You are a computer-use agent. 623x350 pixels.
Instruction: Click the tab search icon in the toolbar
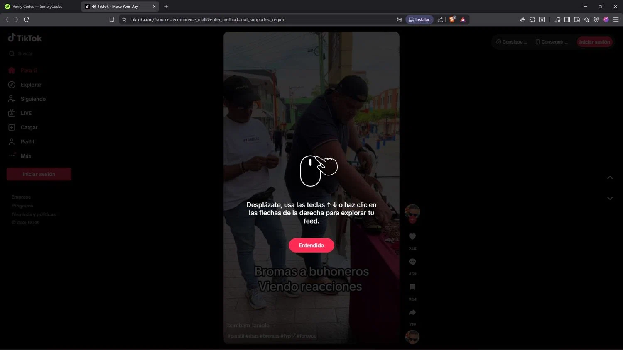[542, 19]
